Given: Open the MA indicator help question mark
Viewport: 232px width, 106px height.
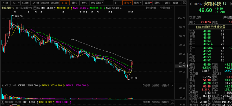Looking at the screenshot, I should click(35, 8).
